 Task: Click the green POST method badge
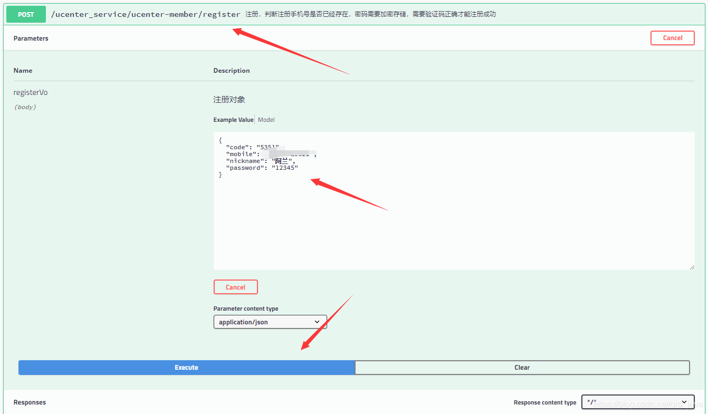coord(26,14)
